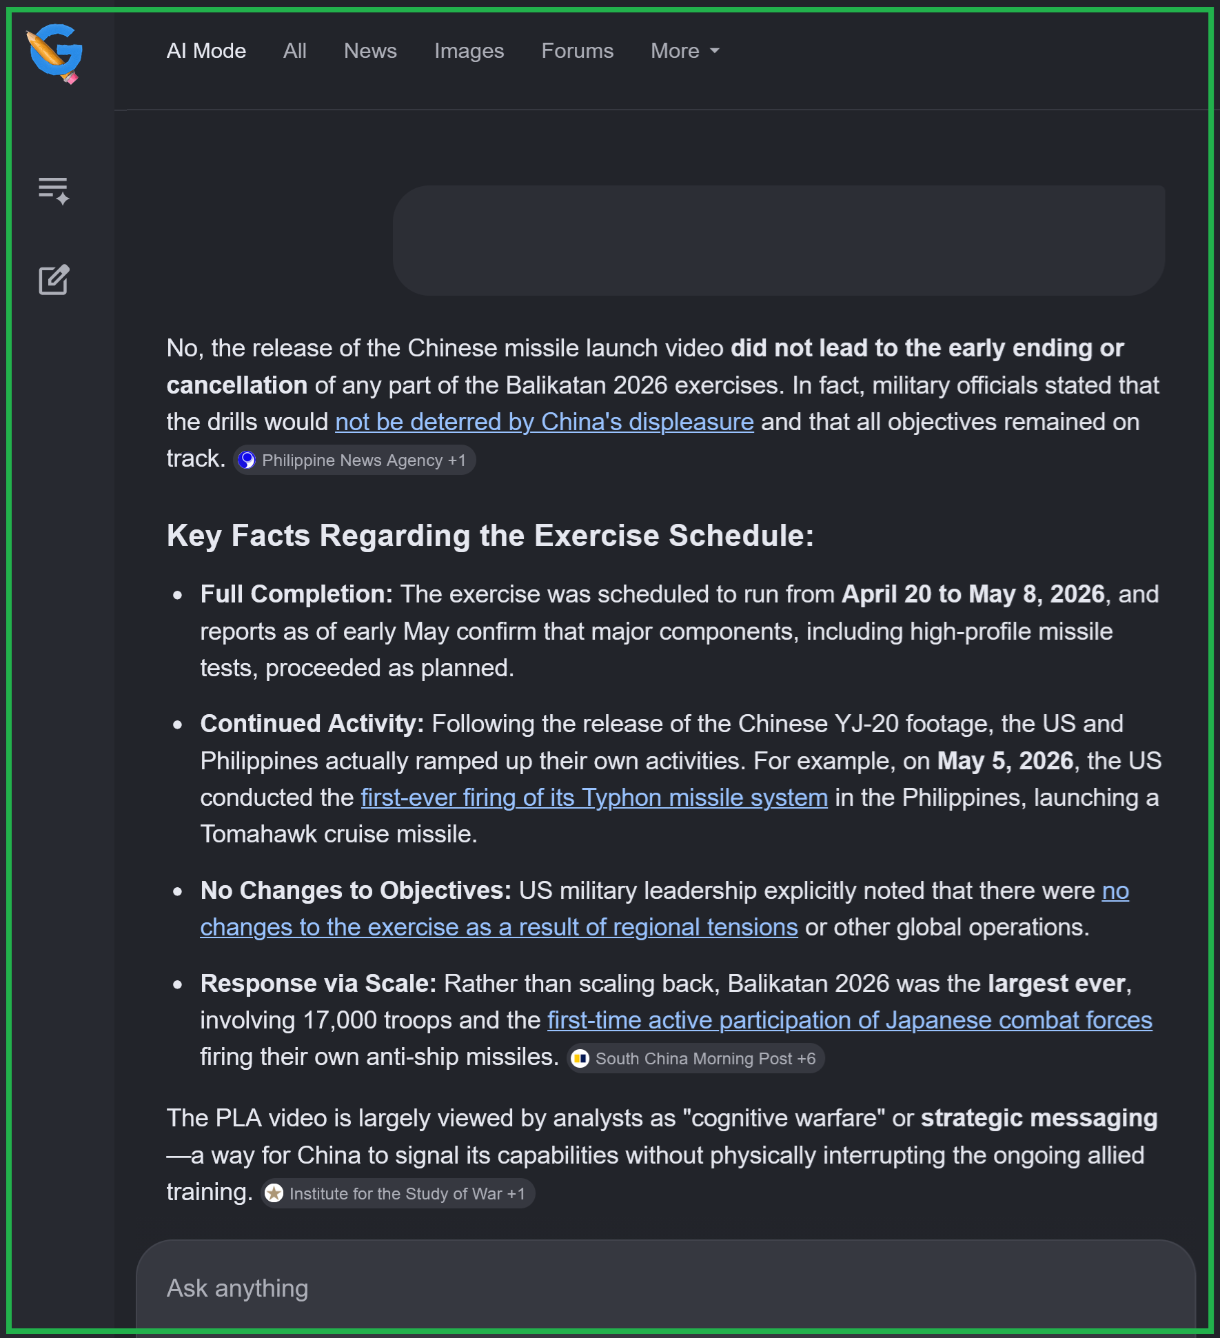This screenshot has width=1220, height=1338.
Task: Expand the More dropdown menu
Action: (685, 51)
